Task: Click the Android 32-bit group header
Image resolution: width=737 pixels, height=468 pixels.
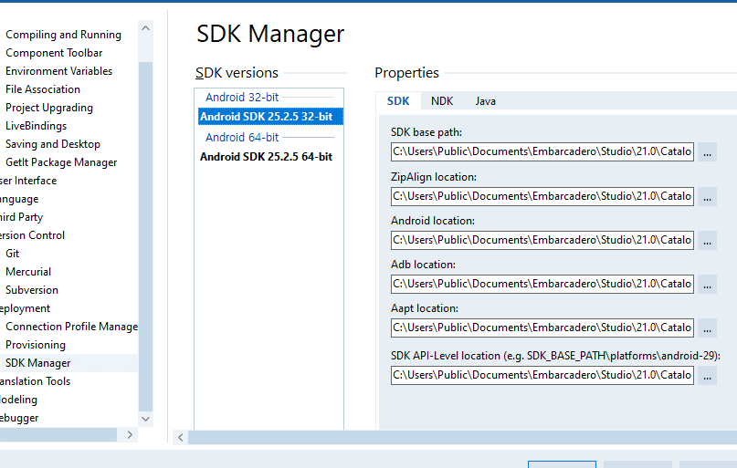Action: tap(242, 98)
